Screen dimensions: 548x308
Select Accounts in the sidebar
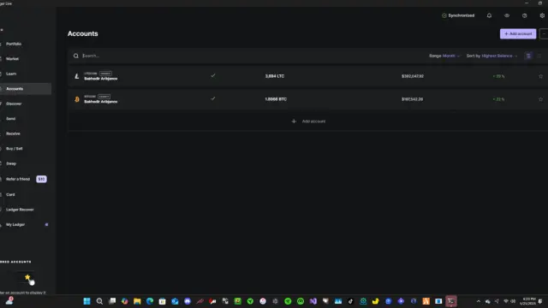click(15, 89)
